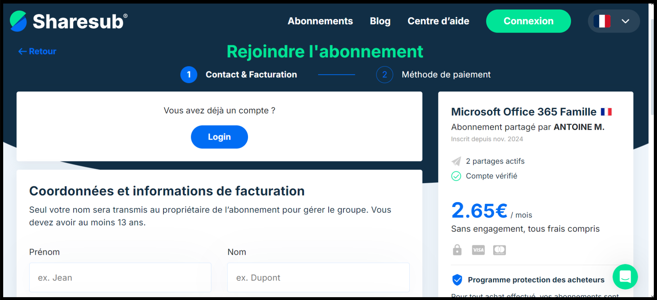
Task: Go to the Blog page
Action: pyautogui.click(x=380, y=21)
